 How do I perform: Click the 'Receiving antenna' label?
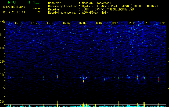pos(62,13)
